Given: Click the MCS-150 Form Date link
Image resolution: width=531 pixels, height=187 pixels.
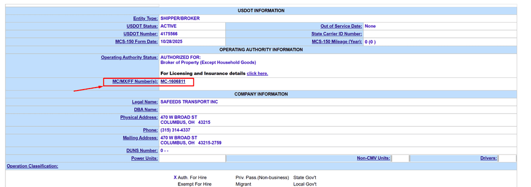Looking at the screenshot, I should (137, 42).
